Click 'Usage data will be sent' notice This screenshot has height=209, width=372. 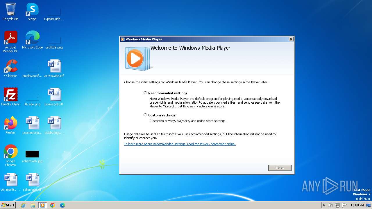(200, 136)
